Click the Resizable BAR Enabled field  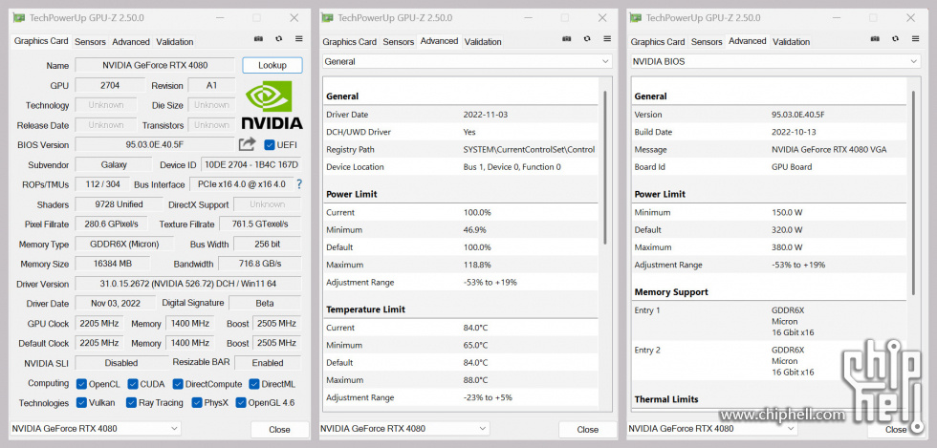(x=267, y=363)
